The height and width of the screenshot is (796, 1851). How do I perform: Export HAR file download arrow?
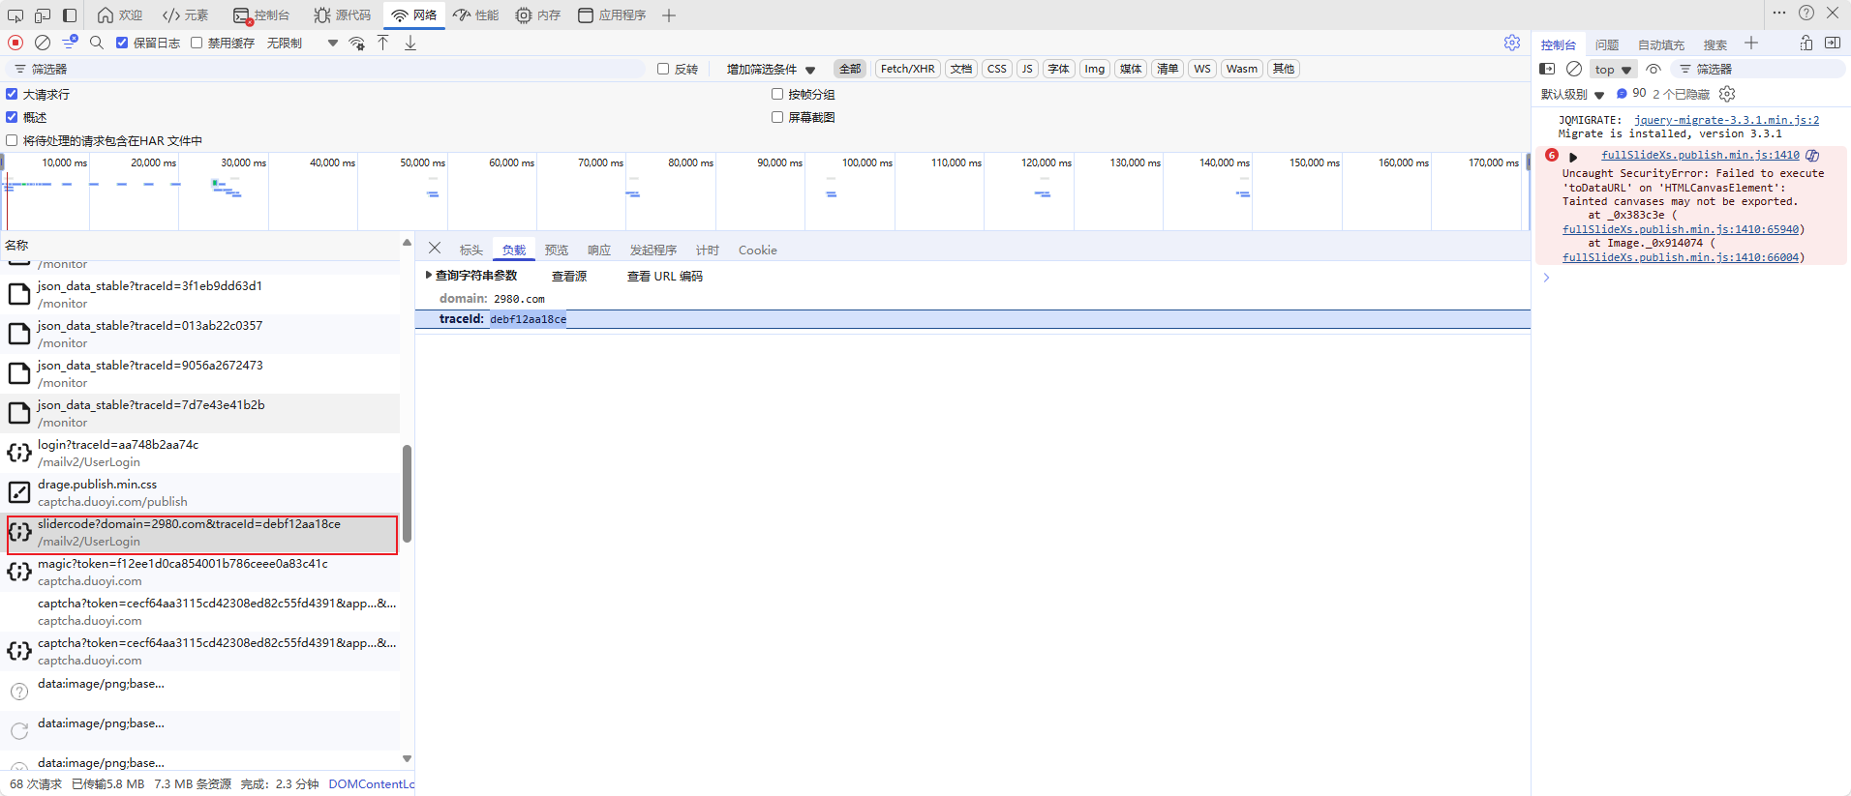click(x=410, y=43)
